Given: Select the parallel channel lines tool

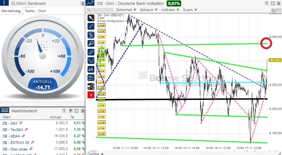Looking at the screenshot, I should pyautogui.click(x=91, y=52).
